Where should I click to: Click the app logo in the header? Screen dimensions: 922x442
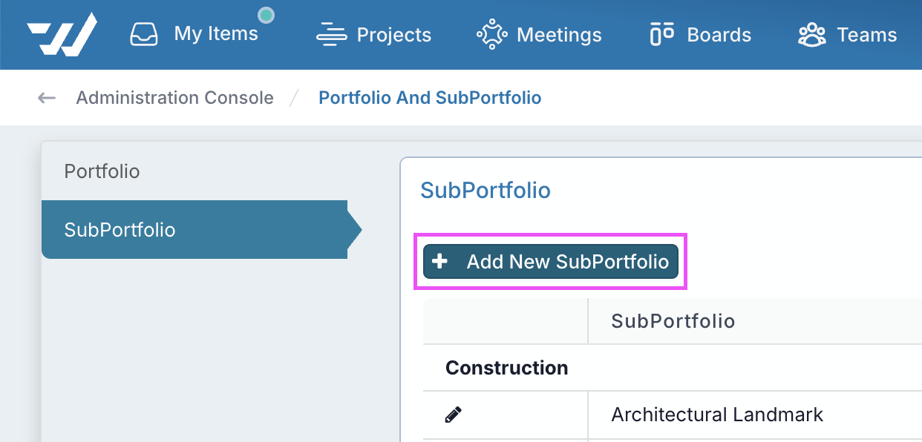[62, 34]
